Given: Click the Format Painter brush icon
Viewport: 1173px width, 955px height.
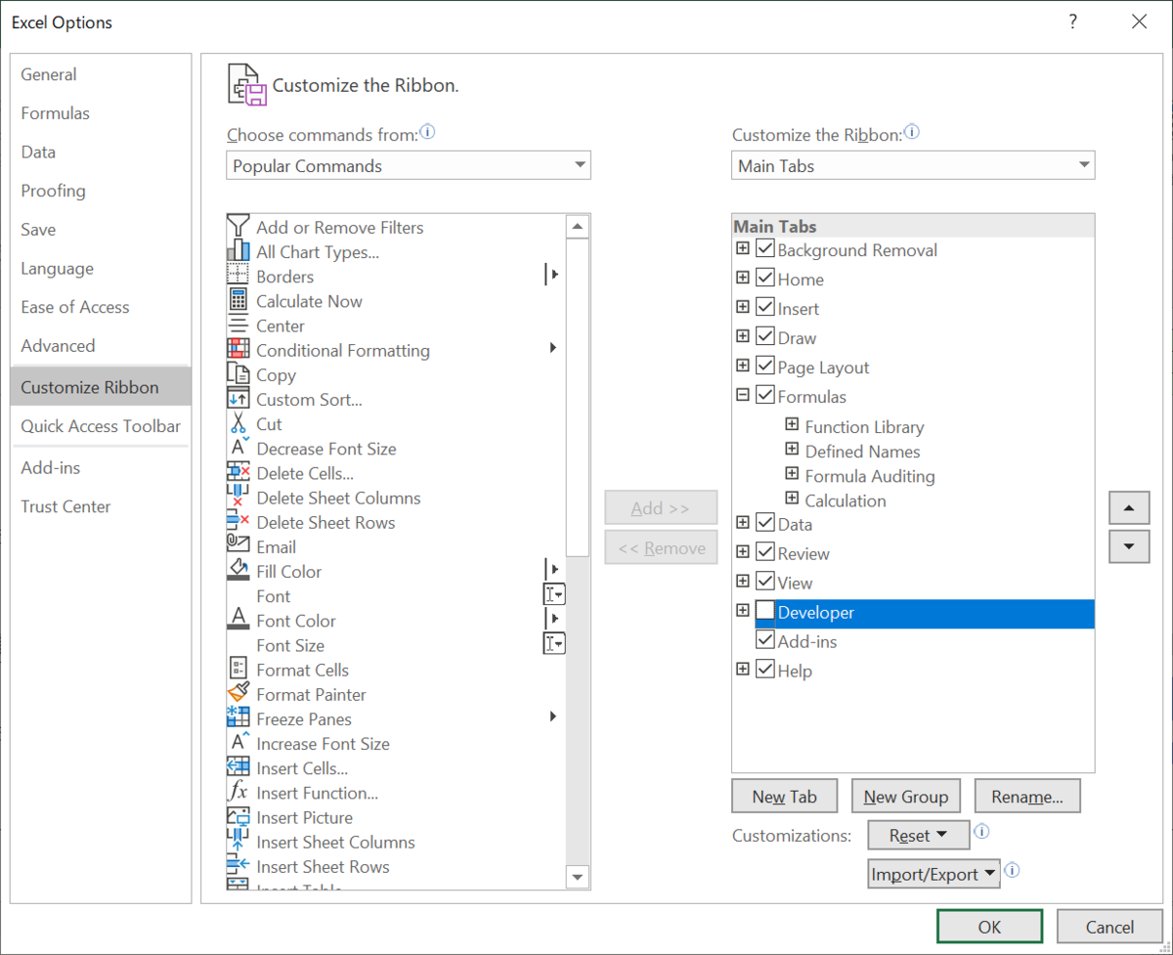Looking at the screenshot, I should pyautogui.click(x=239, y=694).
